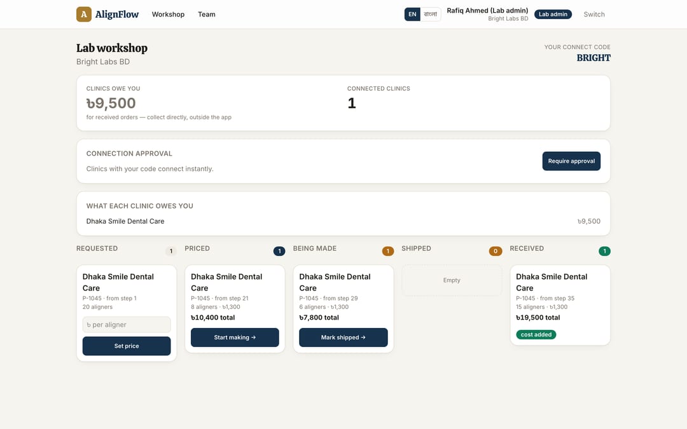Click the Empty shipped placeholder
The image size is (687, 429).
point(452,280)
